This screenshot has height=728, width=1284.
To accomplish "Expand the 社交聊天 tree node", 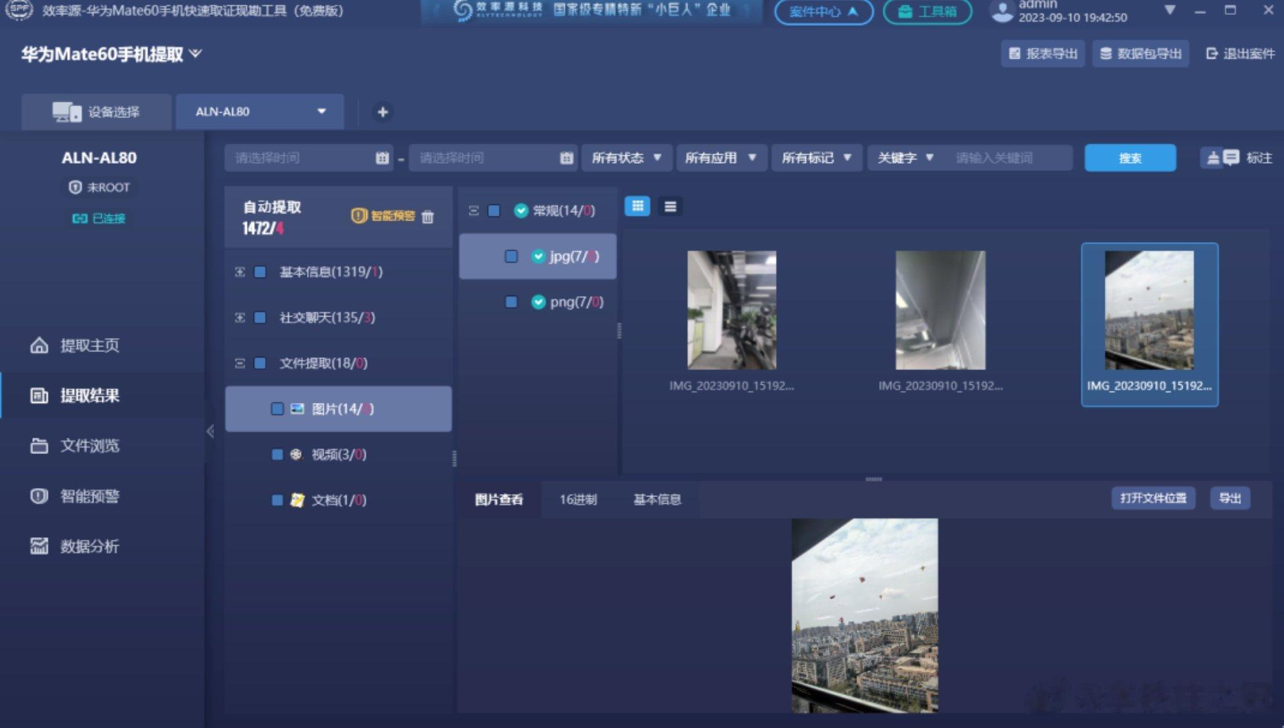I will [x=240, y=318].
